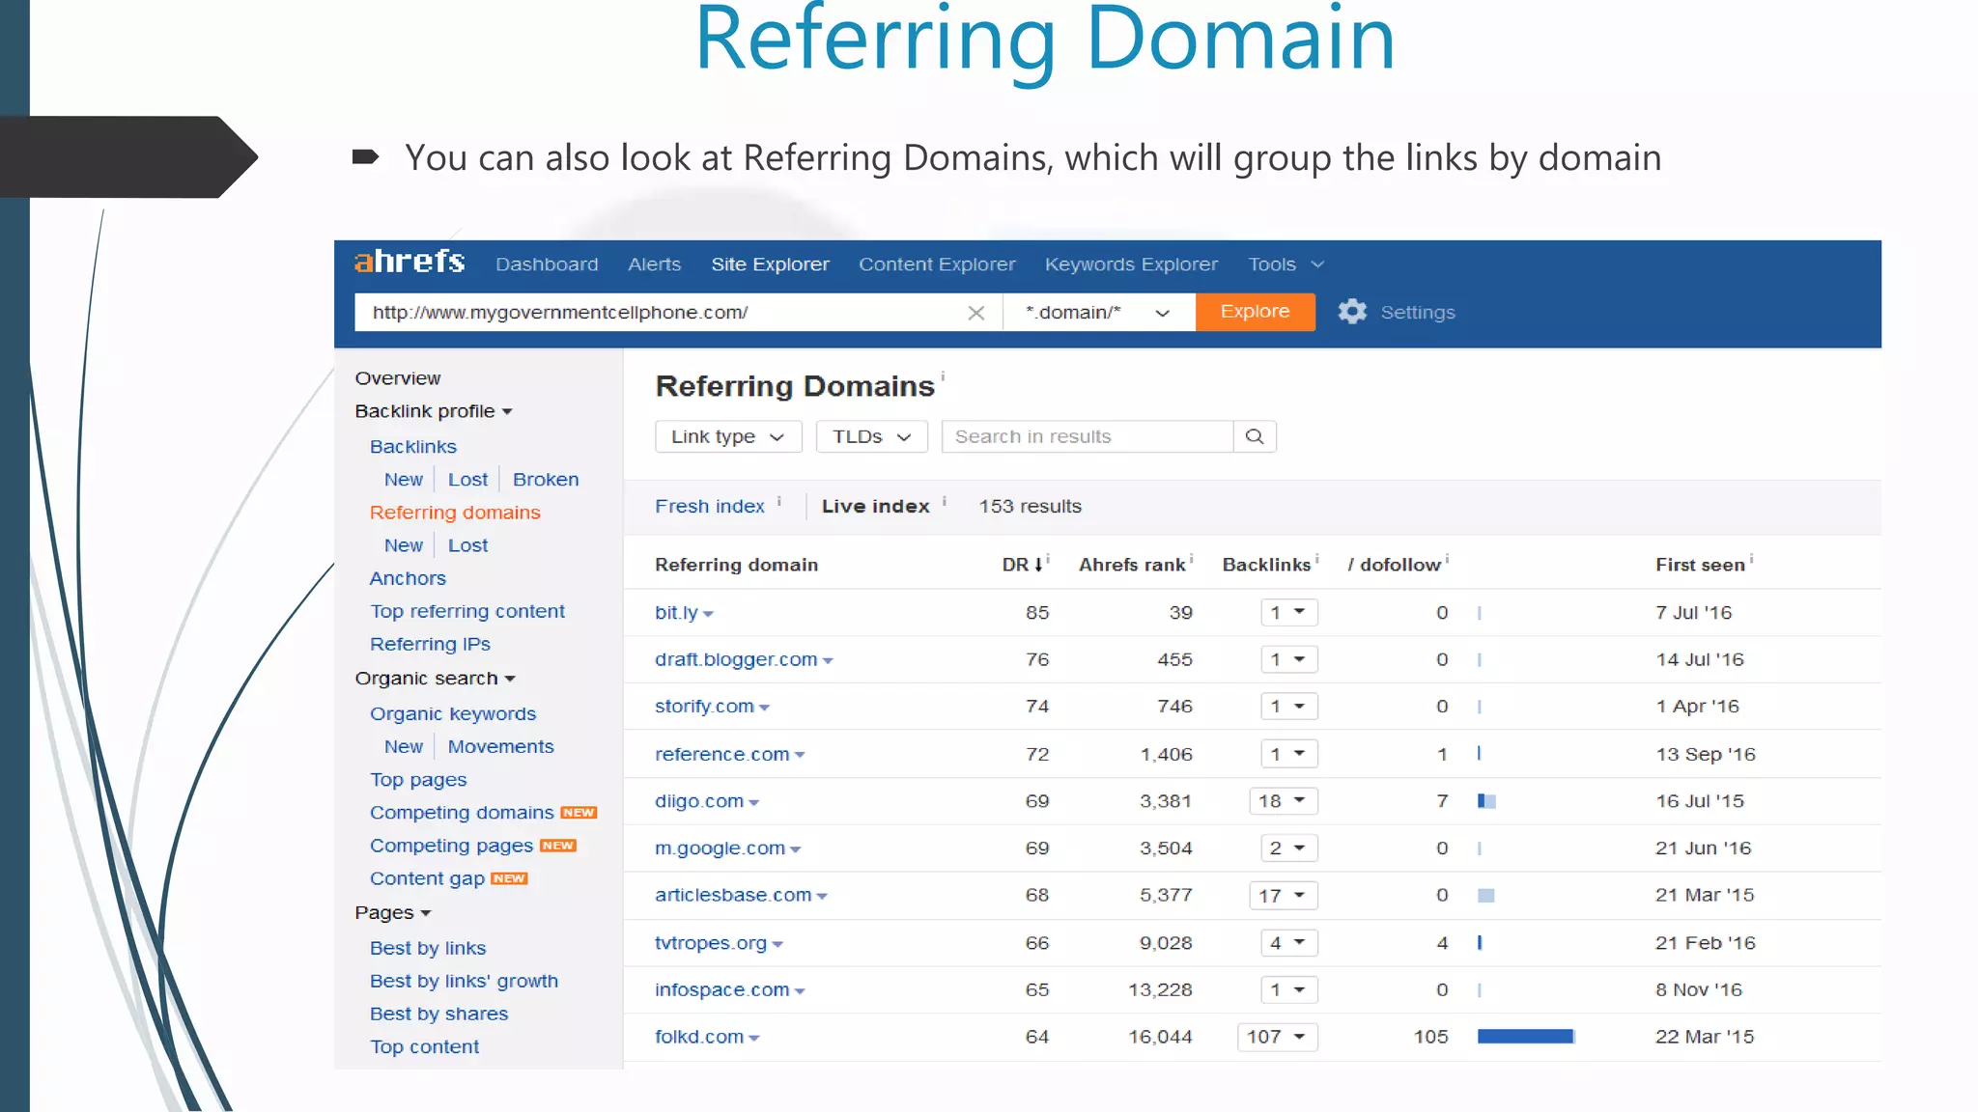The height and width of the screenshot is (1112, 1978).
Task: Open Top pages link
Action: tap(418, 780)
